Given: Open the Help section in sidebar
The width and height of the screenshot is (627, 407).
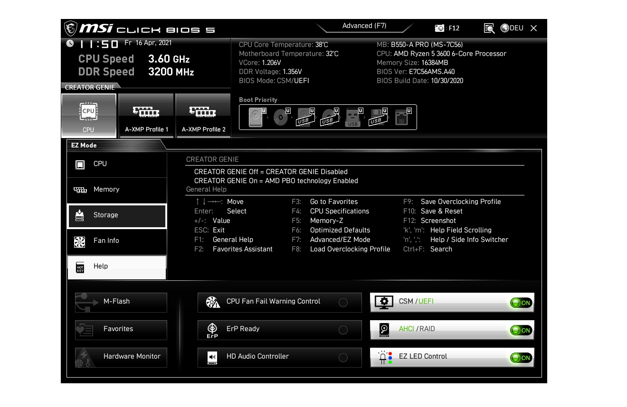Looking at the screenshot, I should [x=117, y=267].
